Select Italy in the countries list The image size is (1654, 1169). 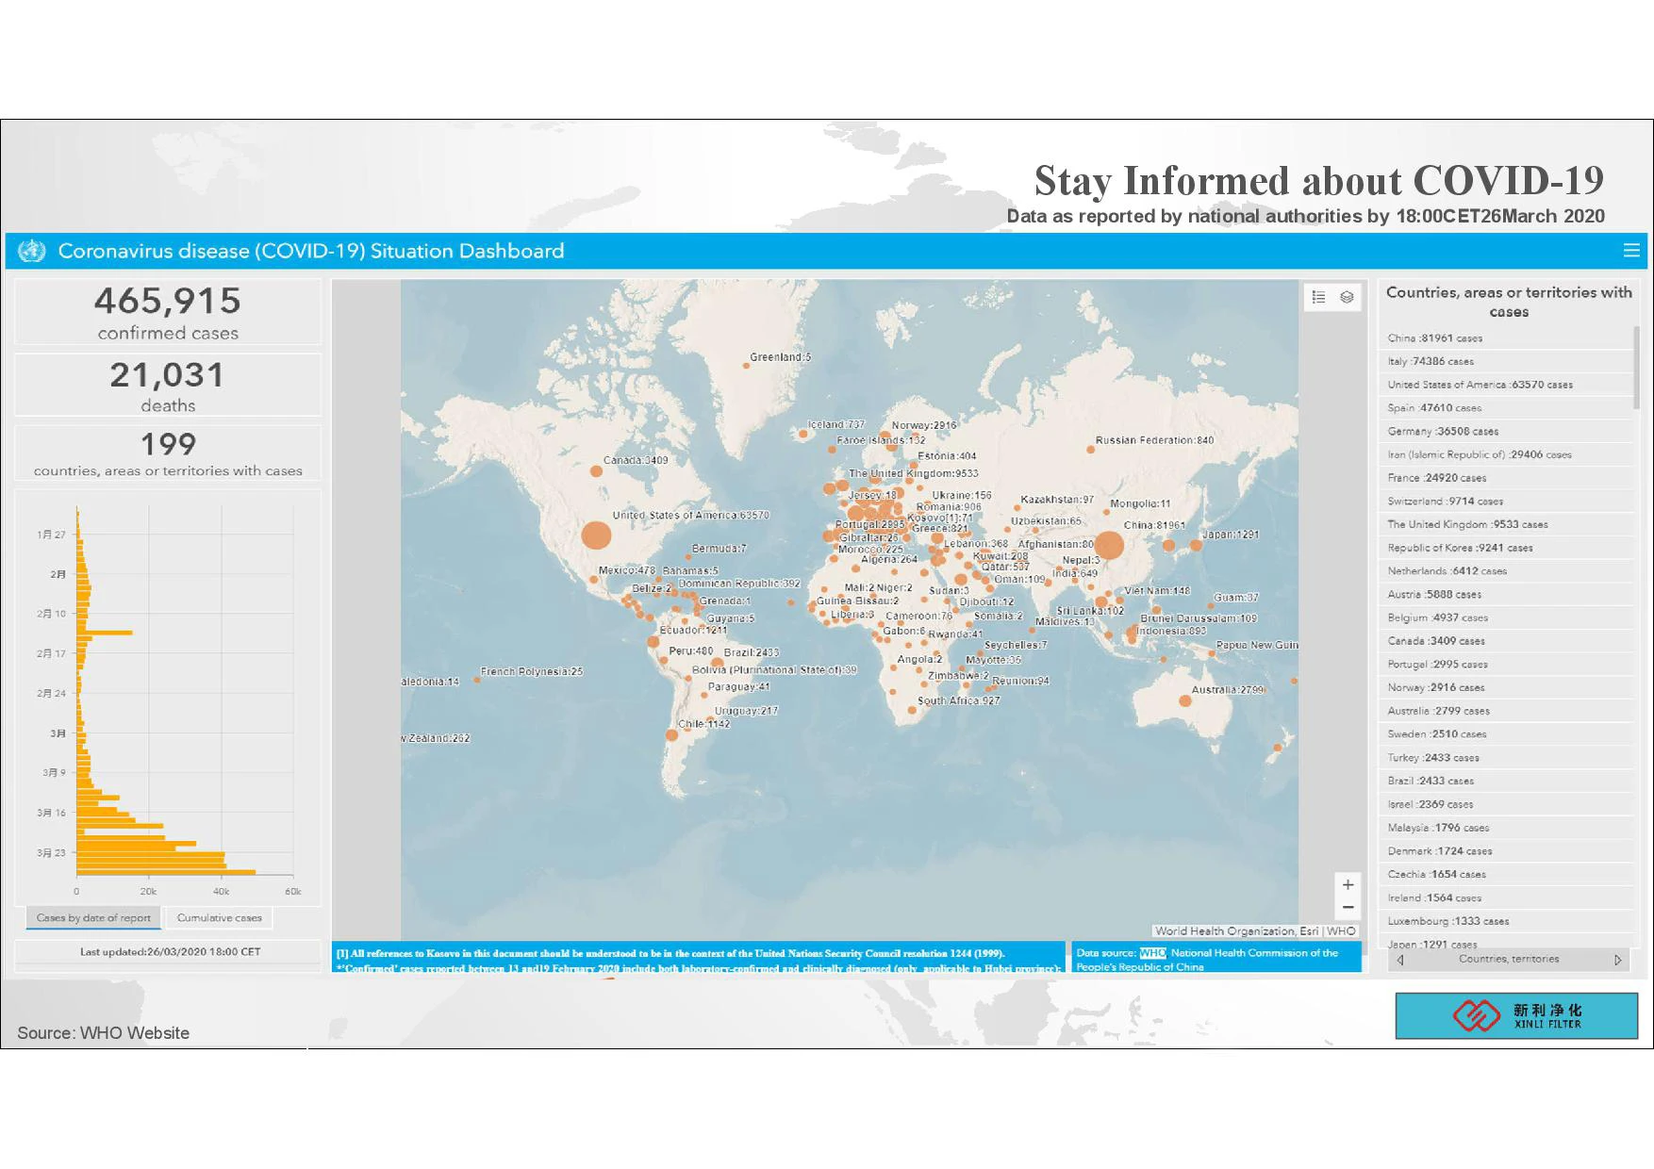pyautogui.click(x=1430, y=361)
